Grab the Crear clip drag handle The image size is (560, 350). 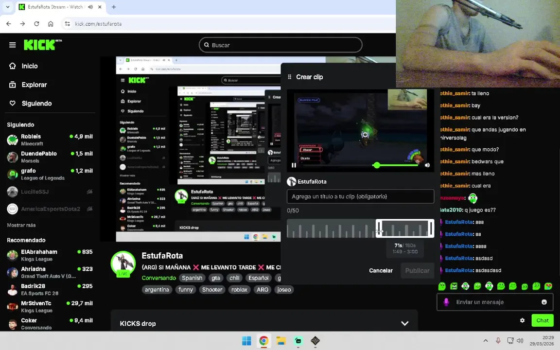tap(290, 77)
